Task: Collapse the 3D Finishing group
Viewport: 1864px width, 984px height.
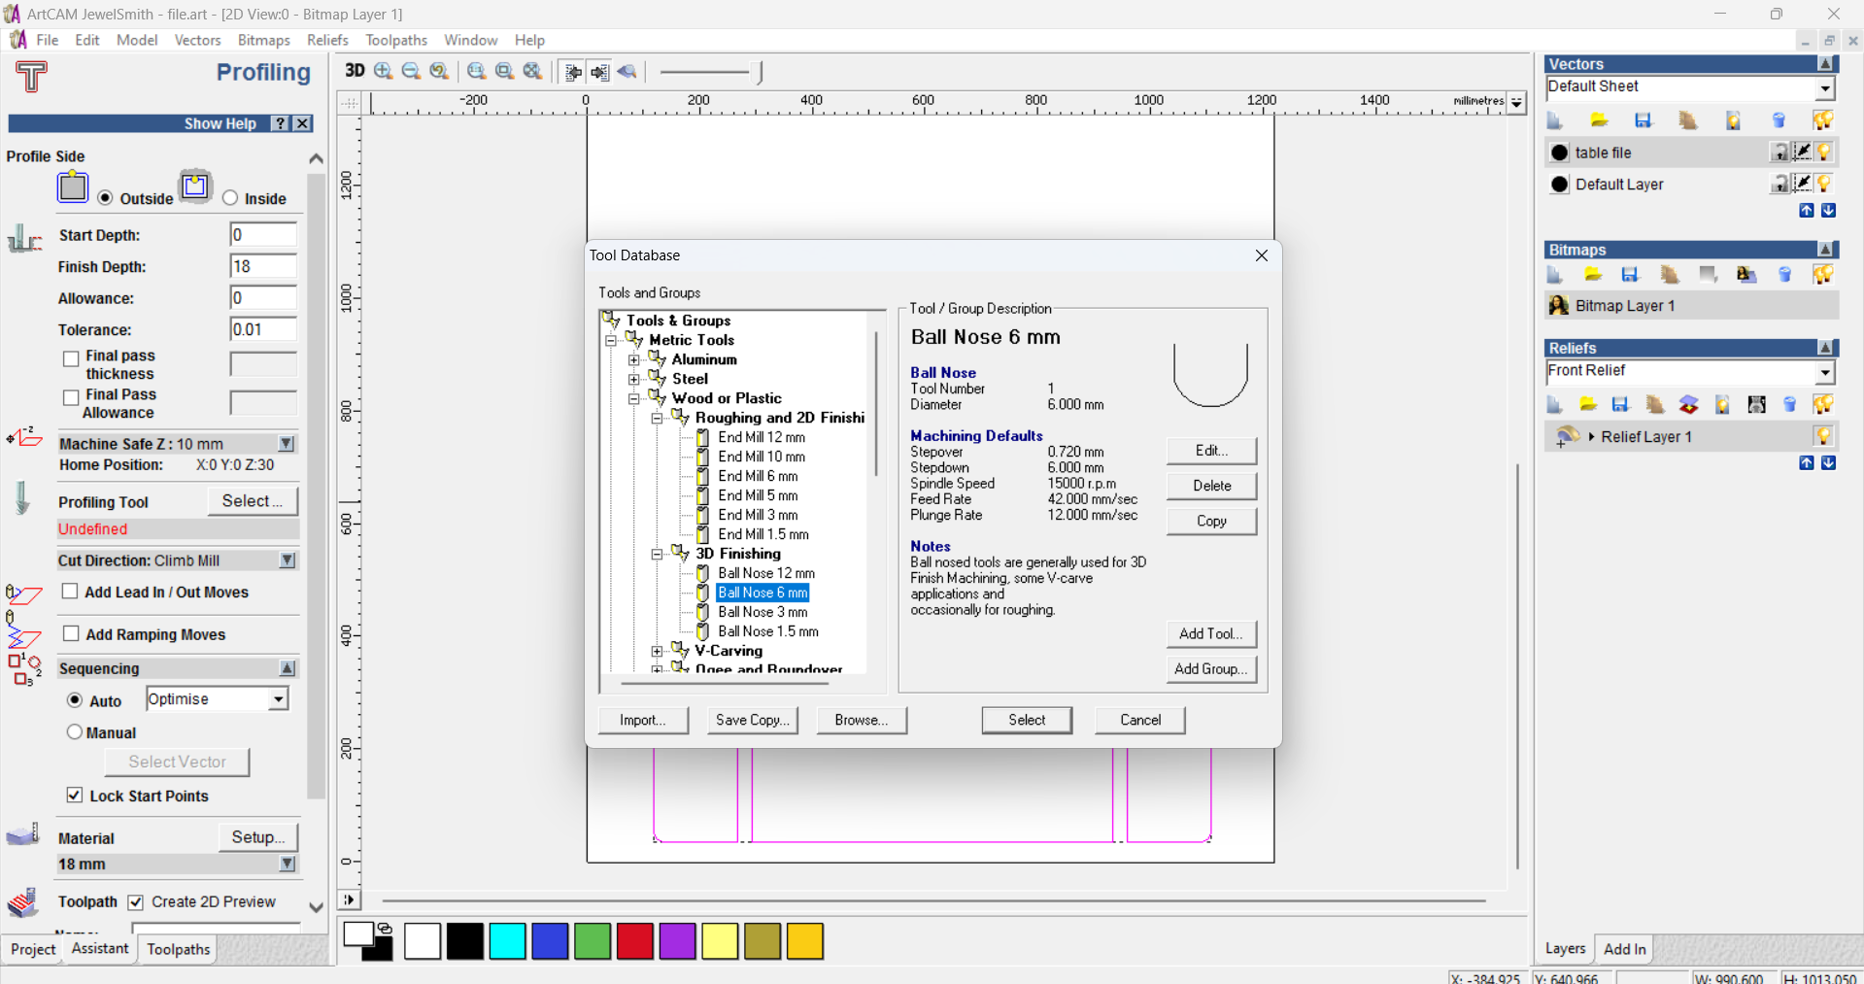Action: (x=658, y=554)
